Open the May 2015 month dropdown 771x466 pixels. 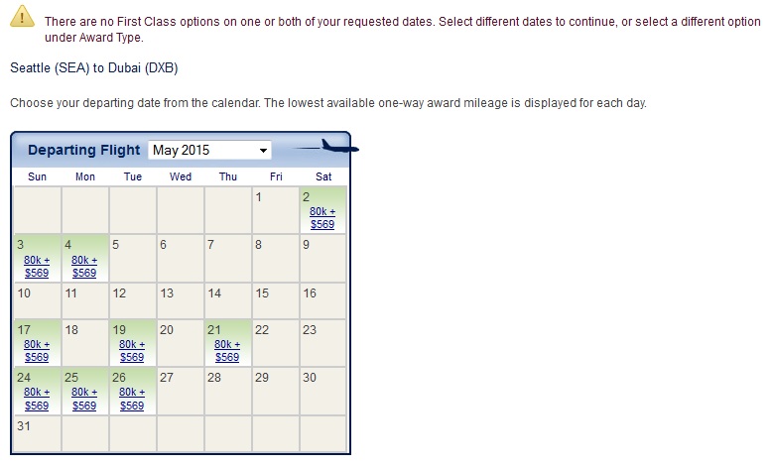[209, 150]
